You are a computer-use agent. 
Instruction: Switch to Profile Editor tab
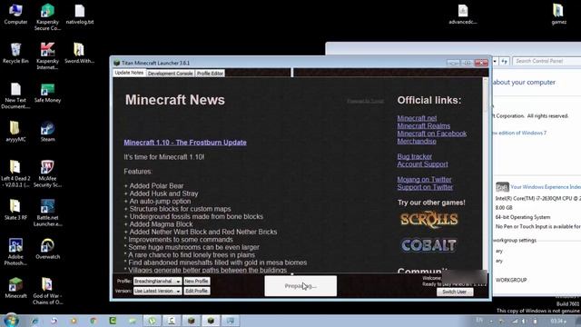click(x=210, y=74)
